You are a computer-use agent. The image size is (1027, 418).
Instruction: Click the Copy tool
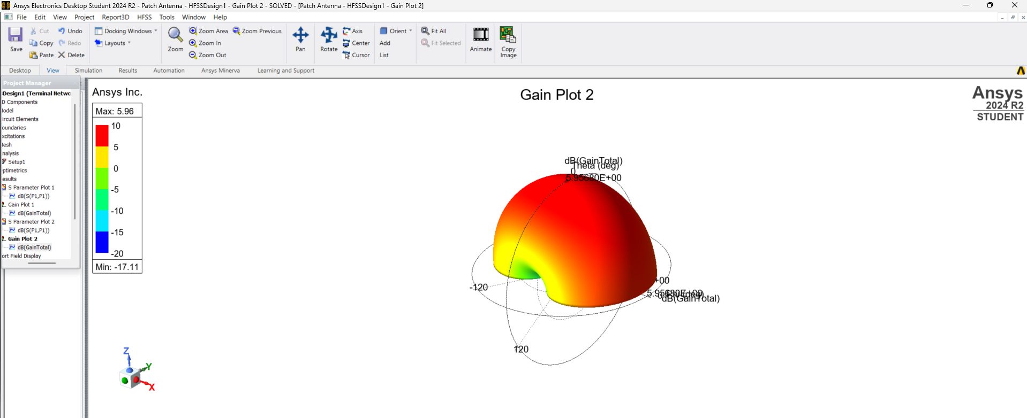pyautogui.click(x=41, y=43)
